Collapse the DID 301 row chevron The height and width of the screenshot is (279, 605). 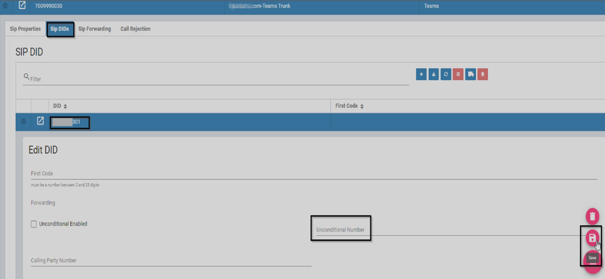coord(23,122)
